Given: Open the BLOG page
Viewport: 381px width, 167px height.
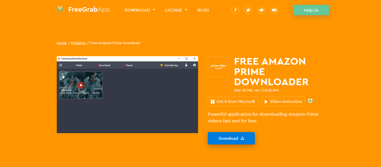Looking at the screenshot, I should (203, 10).
